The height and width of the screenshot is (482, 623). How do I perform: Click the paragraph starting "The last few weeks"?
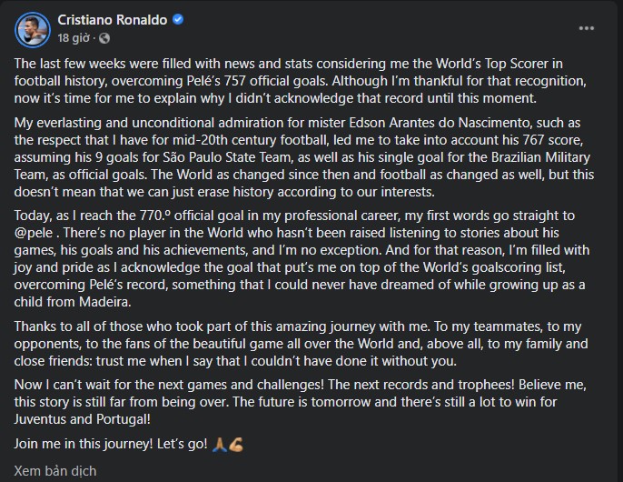[x=301, y=81]
